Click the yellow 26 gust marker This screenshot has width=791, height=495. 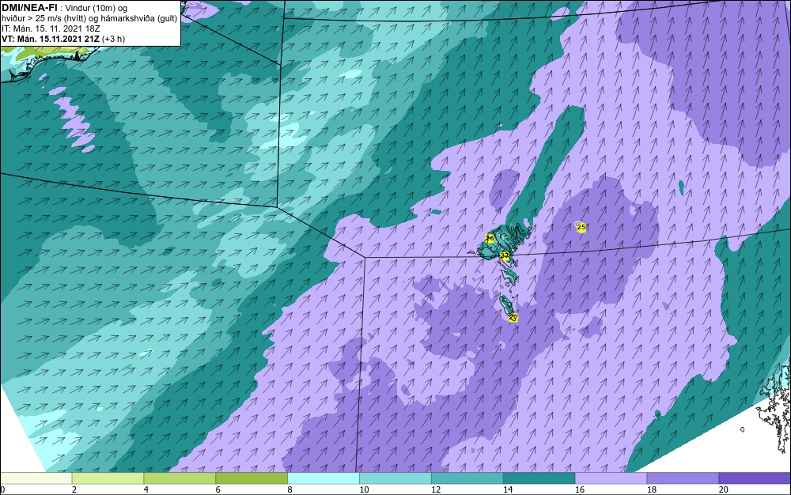pyautogui.click(x=490, y=239)
